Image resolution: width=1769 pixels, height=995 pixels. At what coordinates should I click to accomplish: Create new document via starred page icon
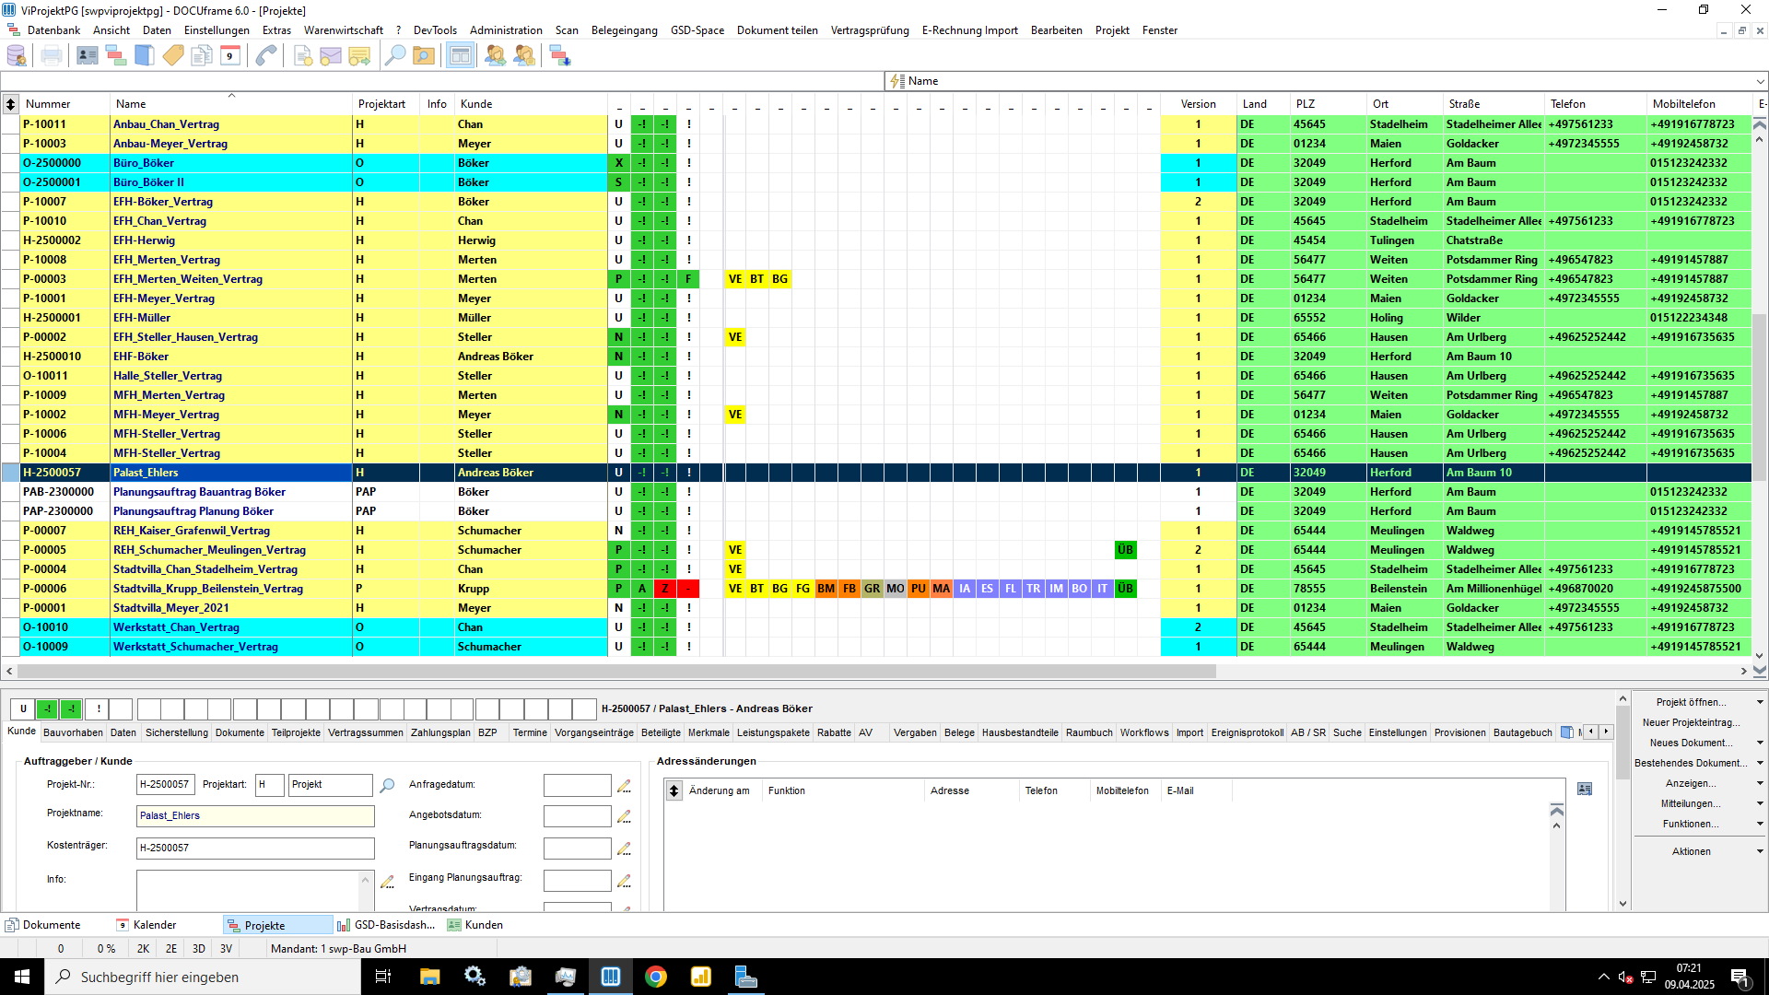coord(302,56)
